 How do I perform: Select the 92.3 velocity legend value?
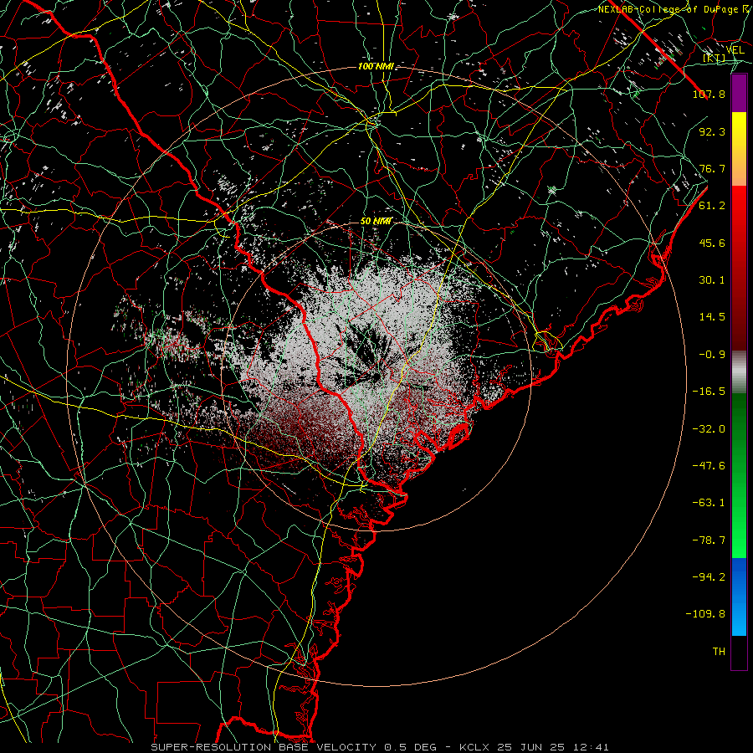(712, 131)
